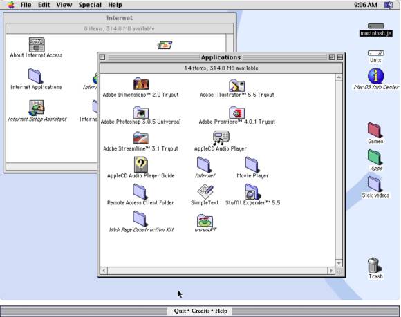Select the StuffIt Expander 5.5 icon
The height and width of the screenshot is (317, 401).
(252, 191)
